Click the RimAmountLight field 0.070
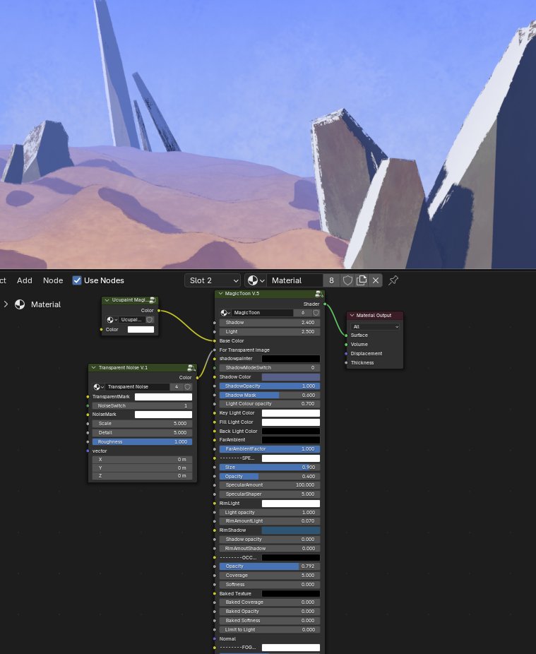 coord(270,521)
